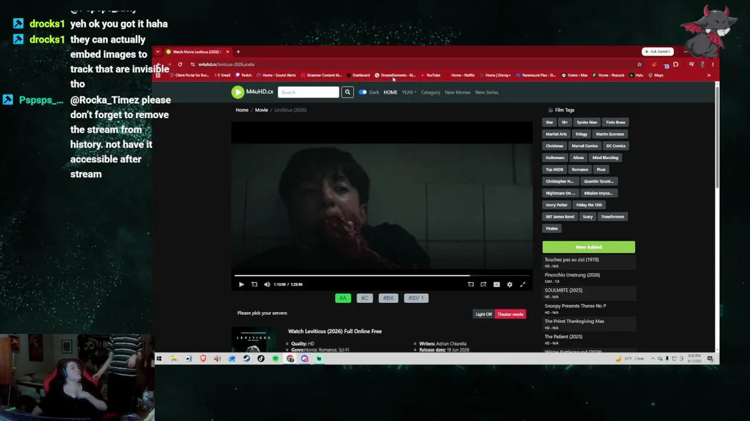Select server #SV 1

tap(416, 298)
